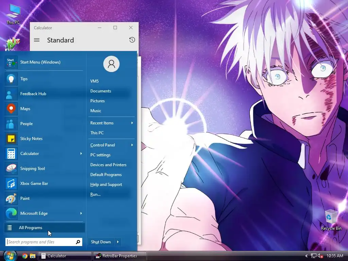
Task: Expand Control Panel submenu
Action: pyautogui.click(x=111, y=145)
